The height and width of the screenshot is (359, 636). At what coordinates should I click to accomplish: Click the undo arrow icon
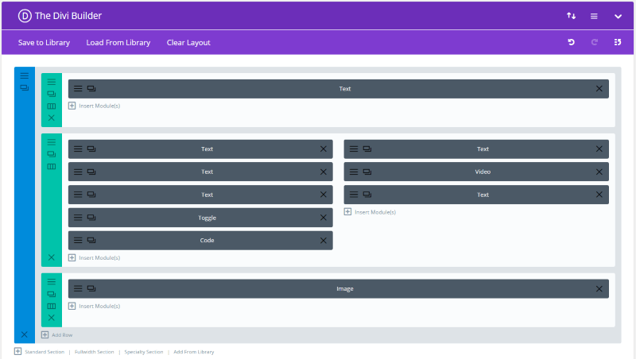pyautogui.click(x=571, y=42)
